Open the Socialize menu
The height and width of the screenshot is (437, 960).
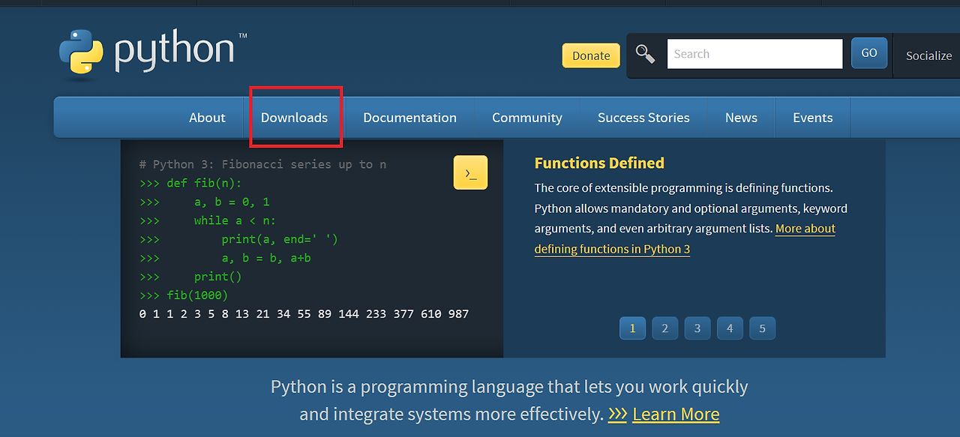(928, 55)
